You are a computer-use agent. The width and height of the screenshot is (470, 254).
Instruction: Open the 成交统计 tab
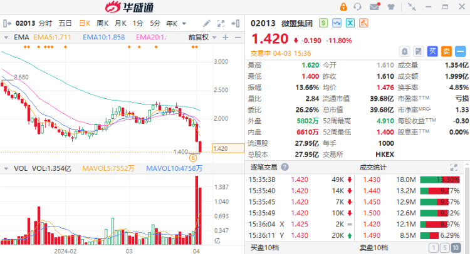coord(373,167)
